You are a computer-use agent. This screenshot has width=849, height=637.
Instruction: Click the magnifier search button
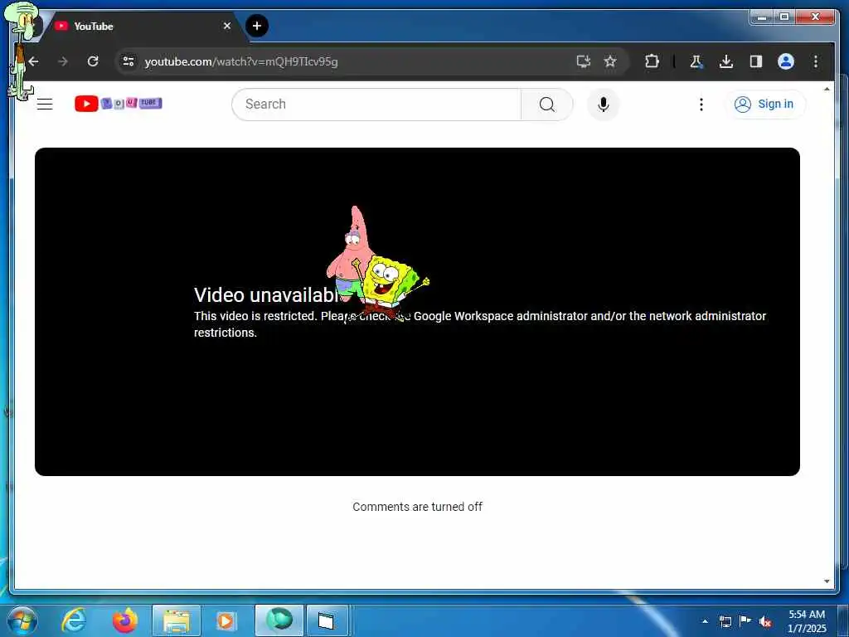pyautogui.click(x=547, y=104)
